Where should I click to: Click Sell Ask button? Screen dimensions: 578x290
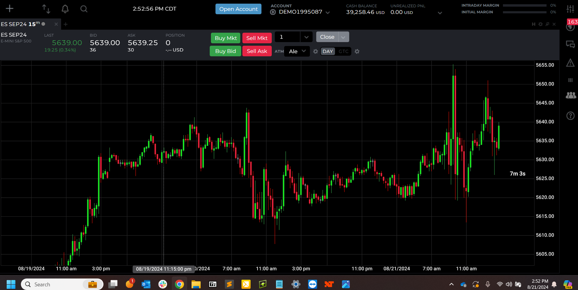[x=257, y=51]
